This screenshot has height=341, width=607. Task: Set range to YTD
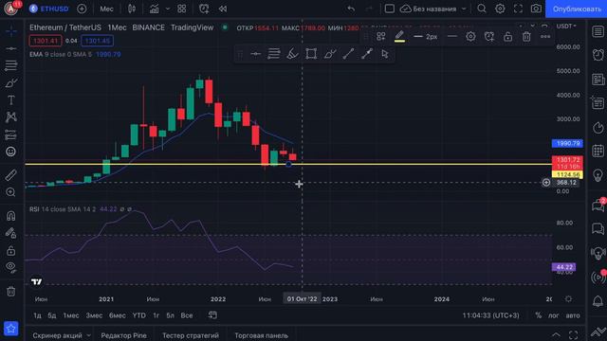point(139,315)
